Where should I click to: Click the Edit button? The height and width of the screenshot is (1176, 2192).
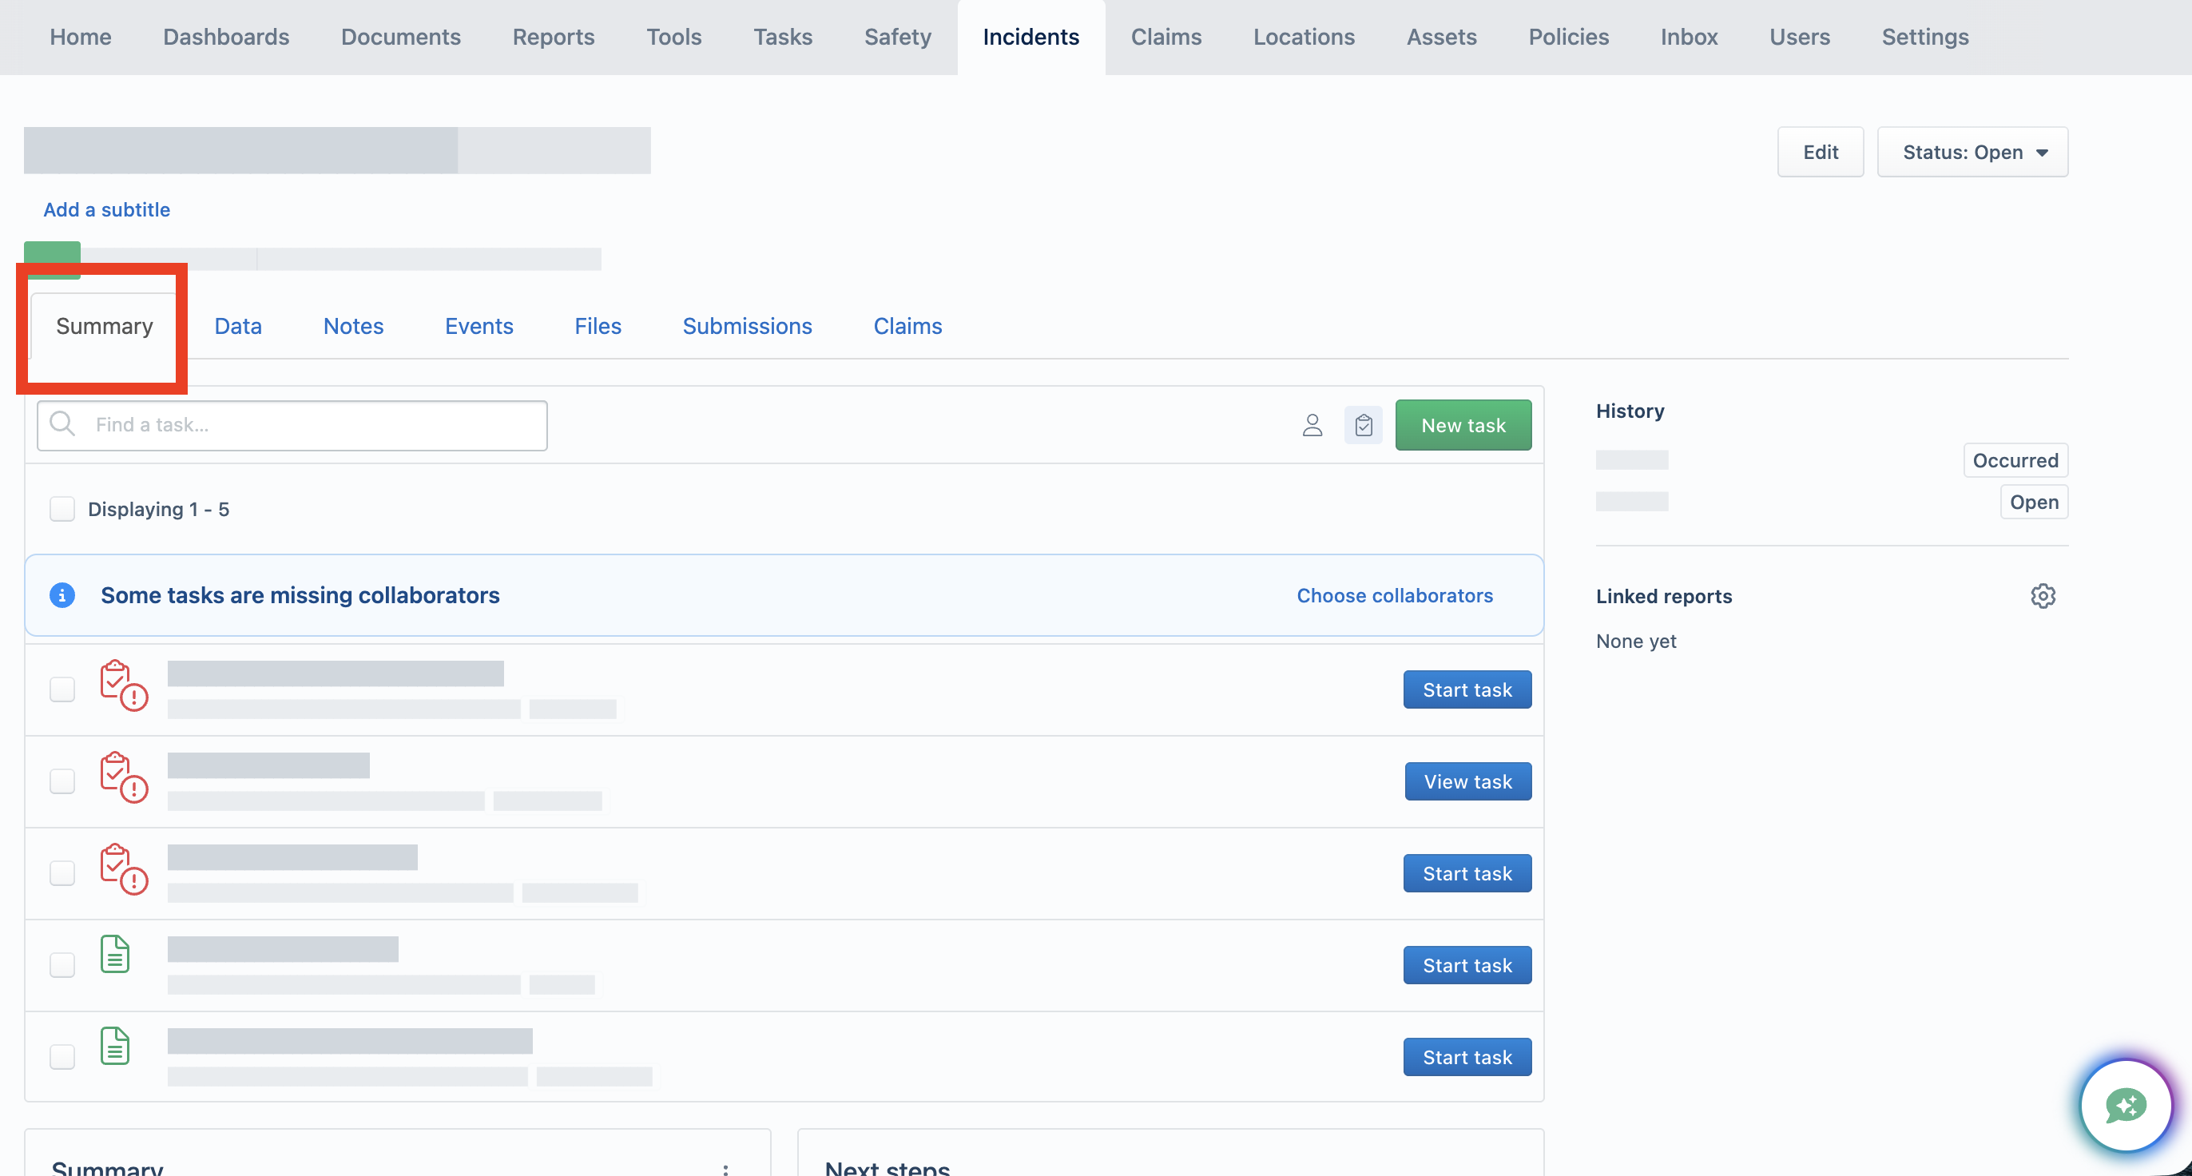coord(1820,152)
